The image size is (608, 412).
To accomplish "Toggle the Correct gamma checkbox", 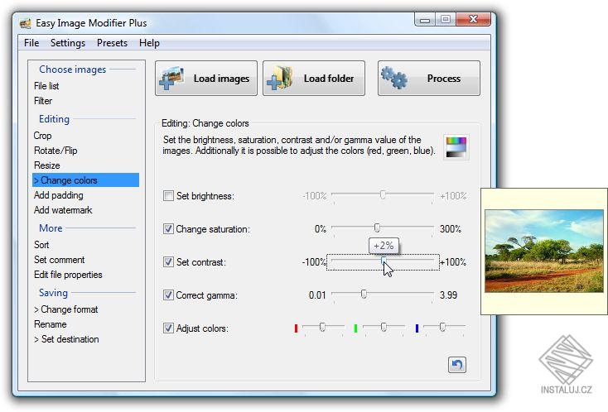I will (168, 295).
